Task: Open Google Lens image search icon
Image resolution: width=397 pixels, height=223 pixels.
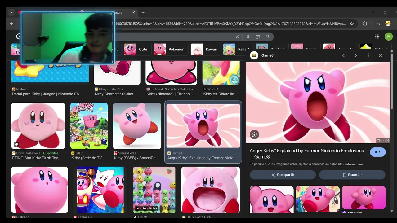Action: tap(258, 37)
